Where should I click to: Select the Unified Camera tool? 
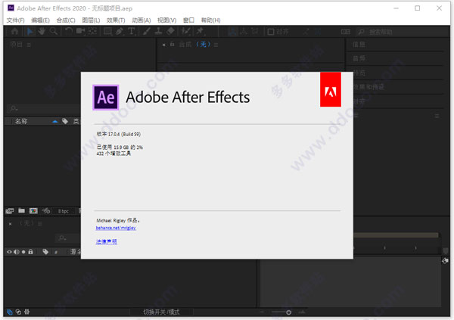point(80,31)
